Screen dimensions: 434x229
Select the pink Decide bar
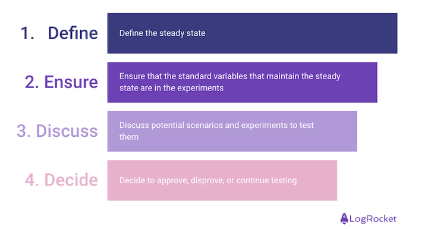tap(222, 180)
